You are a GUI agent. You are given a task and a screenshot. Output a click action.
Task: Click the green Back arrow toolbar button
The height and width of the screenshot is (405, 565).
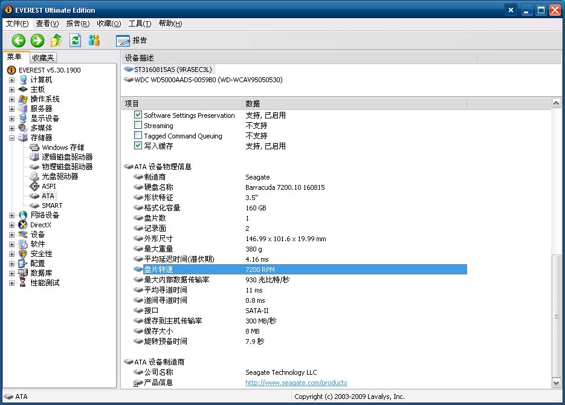(x=18, y=40)
